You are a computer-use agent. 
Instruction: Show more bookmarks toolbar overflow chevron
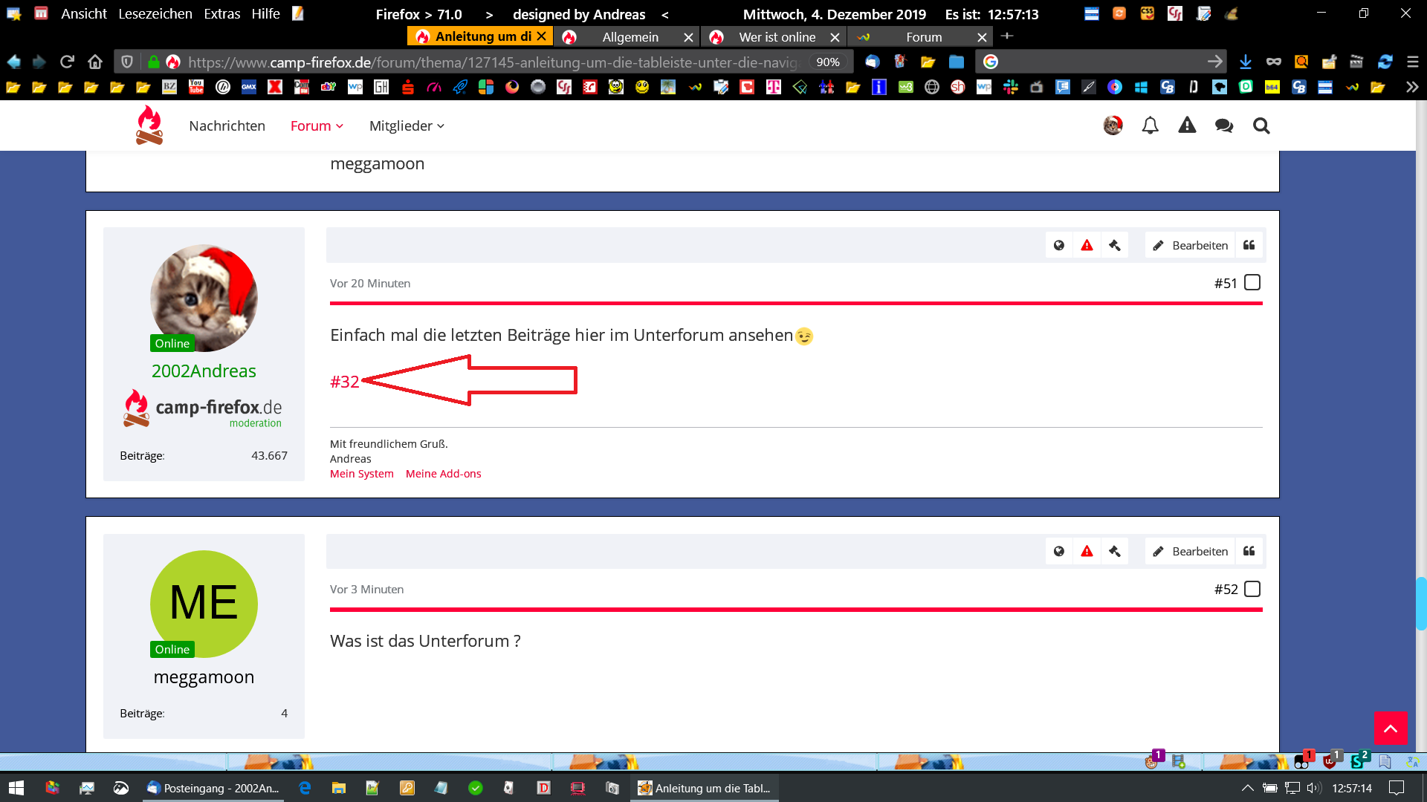(x=1411, y=87)
